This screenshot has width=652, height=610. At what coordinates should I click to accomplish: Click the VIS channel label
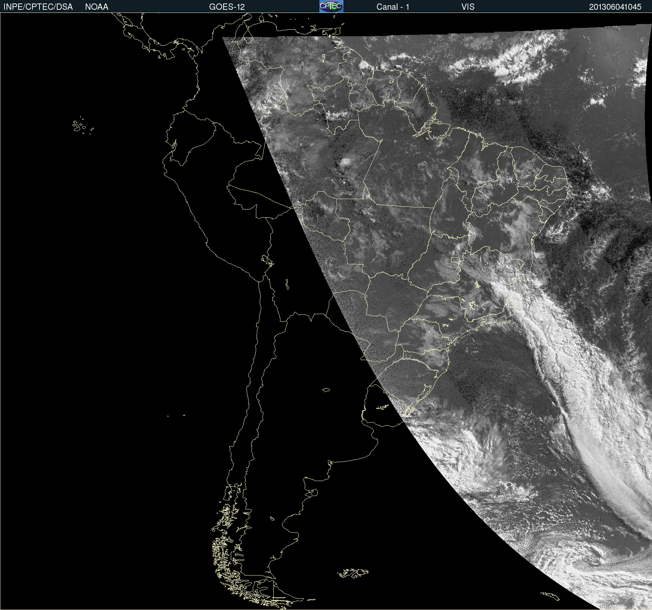click(468, 7)
